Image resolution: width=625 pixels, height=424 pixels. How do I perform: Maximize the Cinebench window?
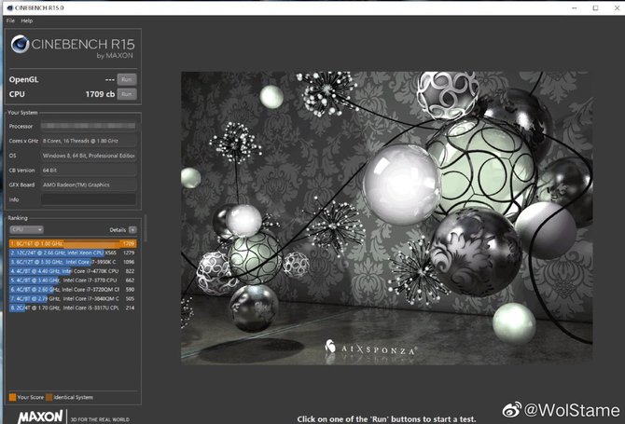tap(595, 8)
